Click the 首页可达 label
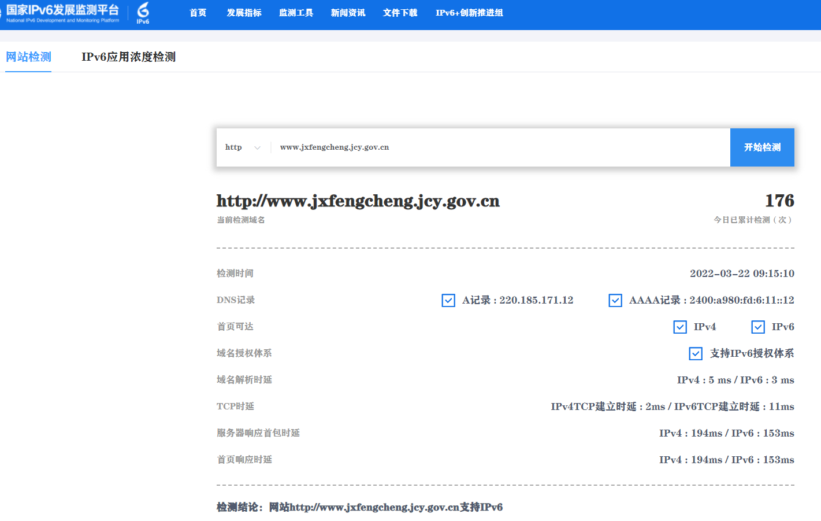Screen dimensions: 821x521 pos(235,327)
